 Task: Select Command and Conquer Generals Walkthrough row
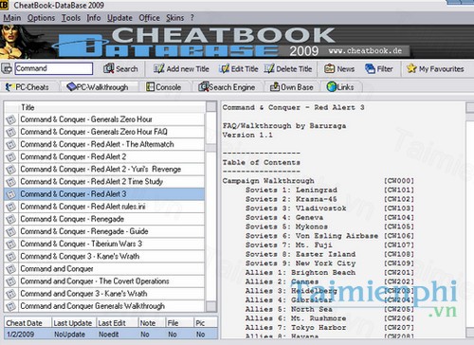[x=104, y=306]
